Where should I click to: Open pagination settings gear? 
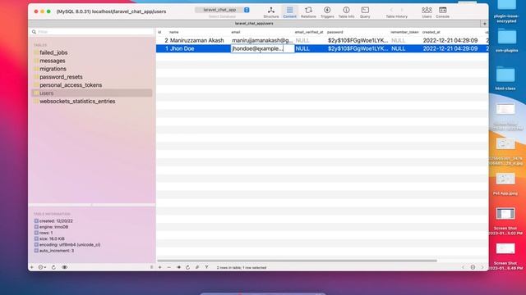point(473,267)
